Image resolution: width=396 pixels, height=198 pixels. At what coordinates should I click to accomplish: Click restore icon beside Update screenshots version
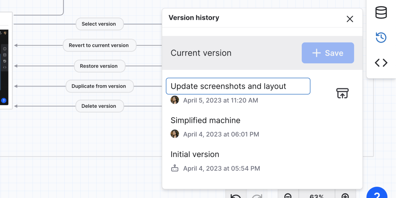(342, 93)
